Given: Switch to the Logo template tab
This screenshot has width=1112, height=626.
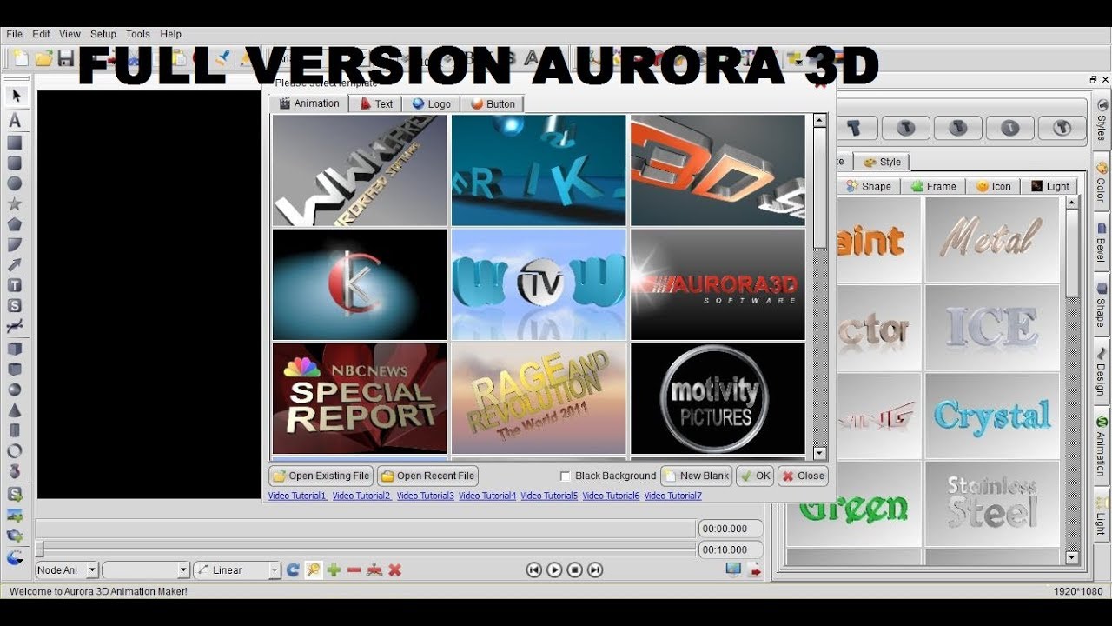Looking at the screenshot, I should point(431,103).
